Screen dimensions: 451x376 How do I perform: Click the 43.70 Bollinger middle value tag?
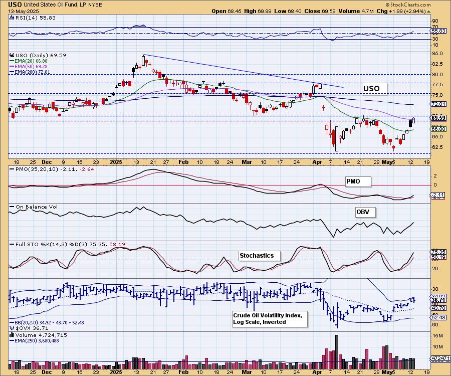[x=438, y=308]
